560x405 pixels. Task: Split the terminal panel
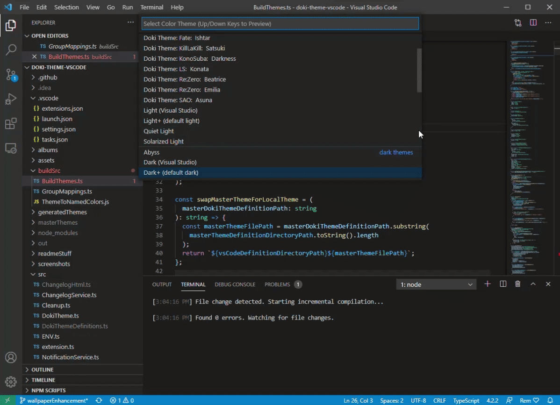(503, 284)
